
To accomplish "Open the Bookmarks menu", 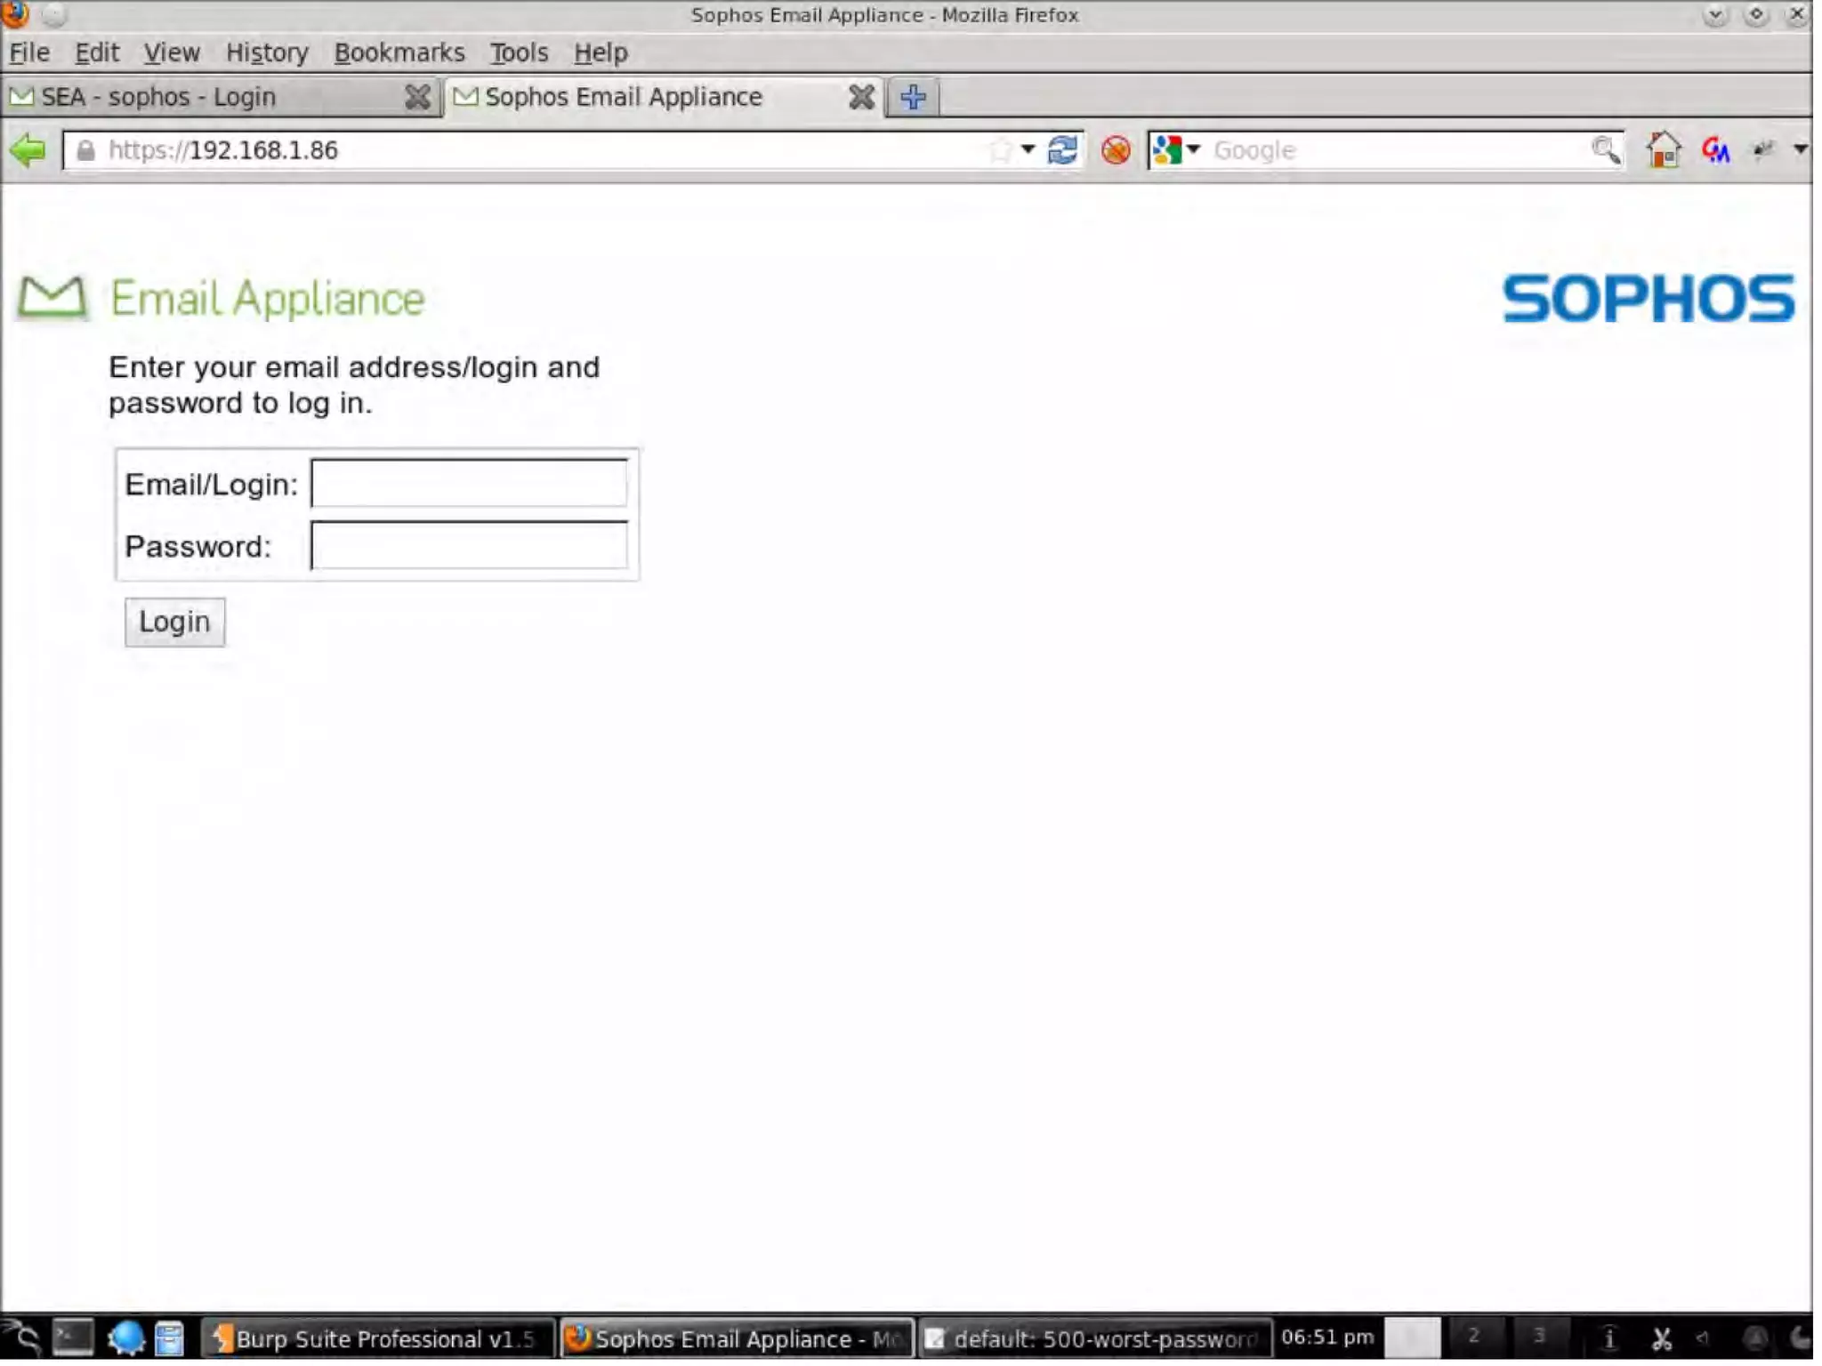I will pyautogui.click(x=399, y=52).
